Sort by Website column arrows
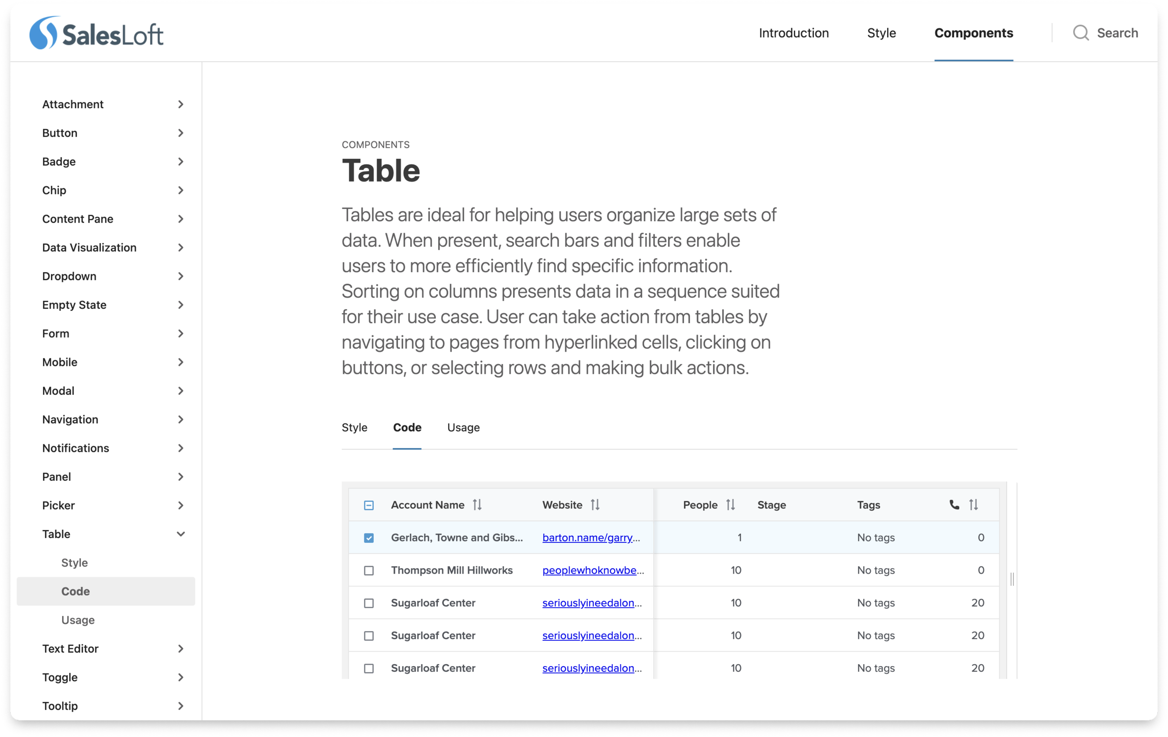 [x=595, y=505]
